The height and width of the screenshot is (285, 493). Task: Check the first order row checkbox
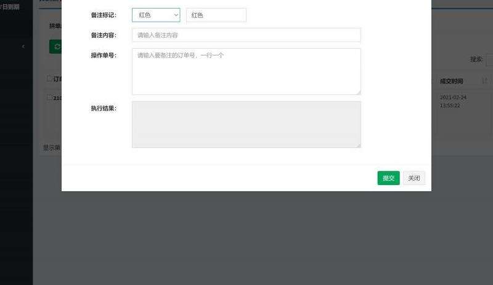[49, 97]
